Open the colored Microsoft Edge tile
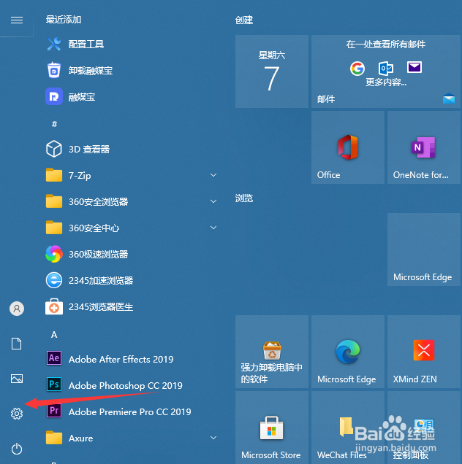Viewport: 462px width, 464px height. (x=348, y=352)
